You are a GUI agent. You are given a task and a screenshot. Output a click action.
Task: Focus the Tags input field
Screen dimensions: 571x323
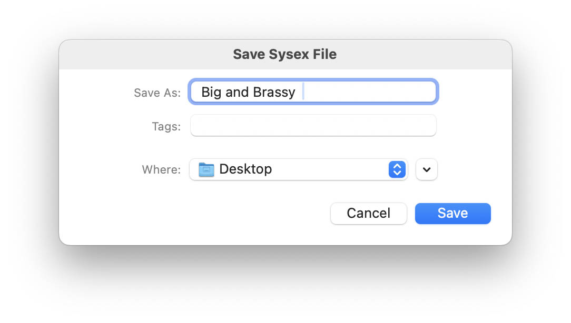(x=313, y=126)
